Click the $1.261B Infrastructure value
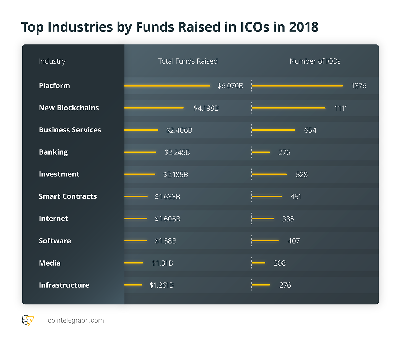Screen dimensions: 401x343 click(162, 285)
